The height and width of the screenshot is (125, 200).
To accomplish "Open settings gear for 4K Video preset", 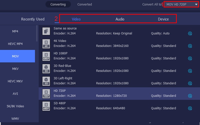I will click(x=190, y=46).
